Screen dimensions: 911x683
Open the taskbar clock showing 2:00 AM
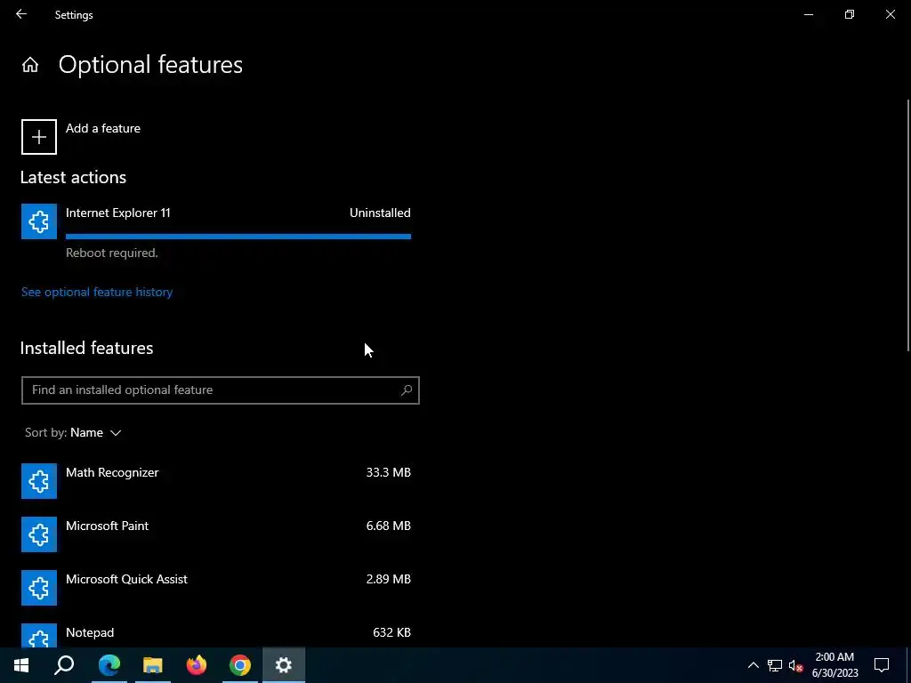pyautogui.click(x=834, y=665)
